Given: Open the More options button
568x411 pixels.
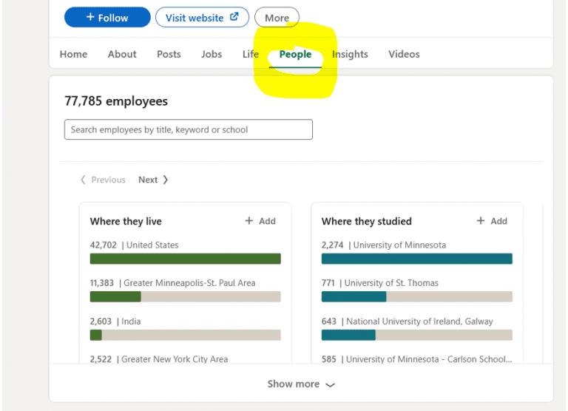Looking at the screenshot, I should (x=277, y=18).
